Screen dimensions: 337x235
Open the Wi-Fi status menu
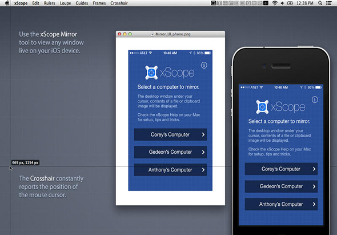pyautogui.click(x=275, y=3)
